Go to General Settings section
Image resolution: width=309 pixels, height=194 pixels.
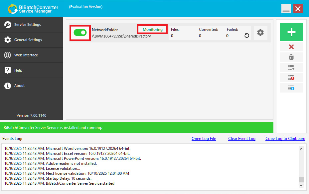pyautogui.click(x=28, y=40)
